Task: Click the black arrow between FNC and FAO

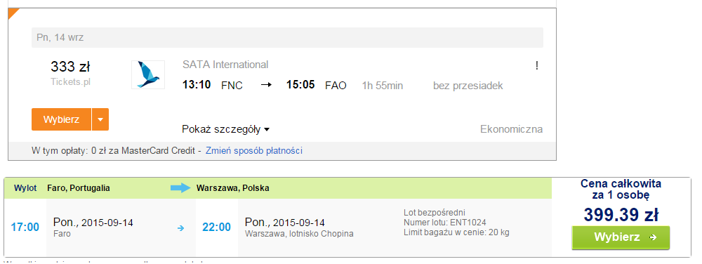Action: click(x=266, y=84)
